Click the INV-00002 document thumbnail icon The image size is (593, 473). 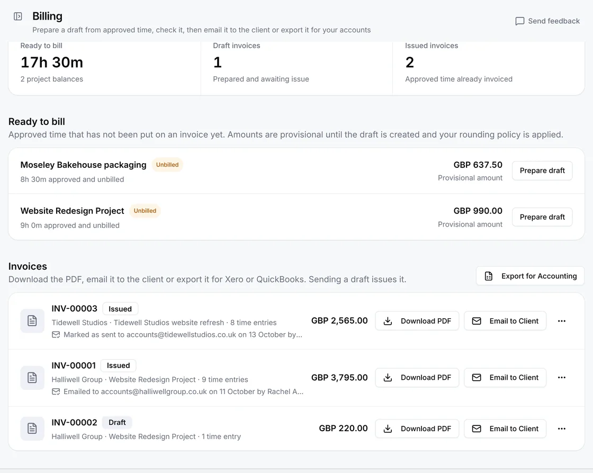coord(32,429)
